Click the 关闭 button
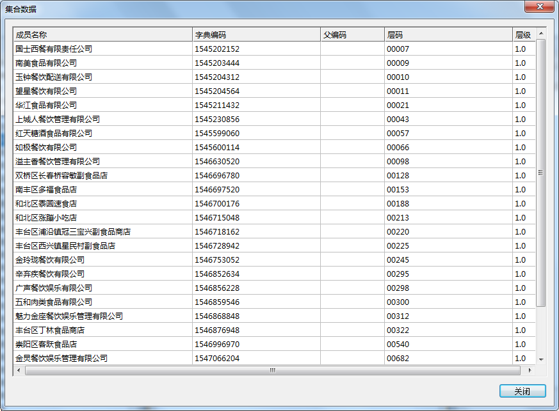 pos(523,391)
